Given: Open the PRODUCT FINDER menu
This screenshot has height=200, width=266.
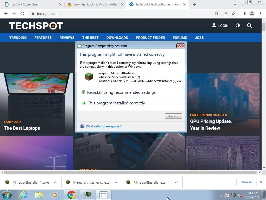Looking at the screenshot, I should (x=150, y=37).
